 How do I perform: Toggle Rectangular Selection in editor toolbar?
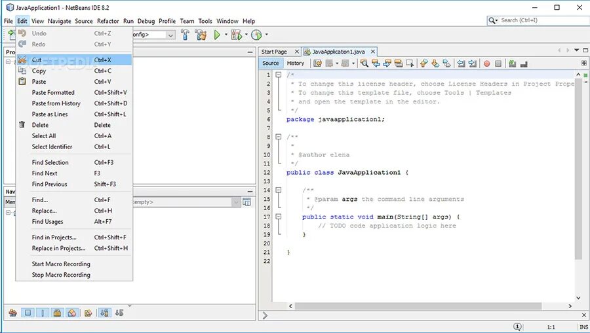[x=410, y=63]
